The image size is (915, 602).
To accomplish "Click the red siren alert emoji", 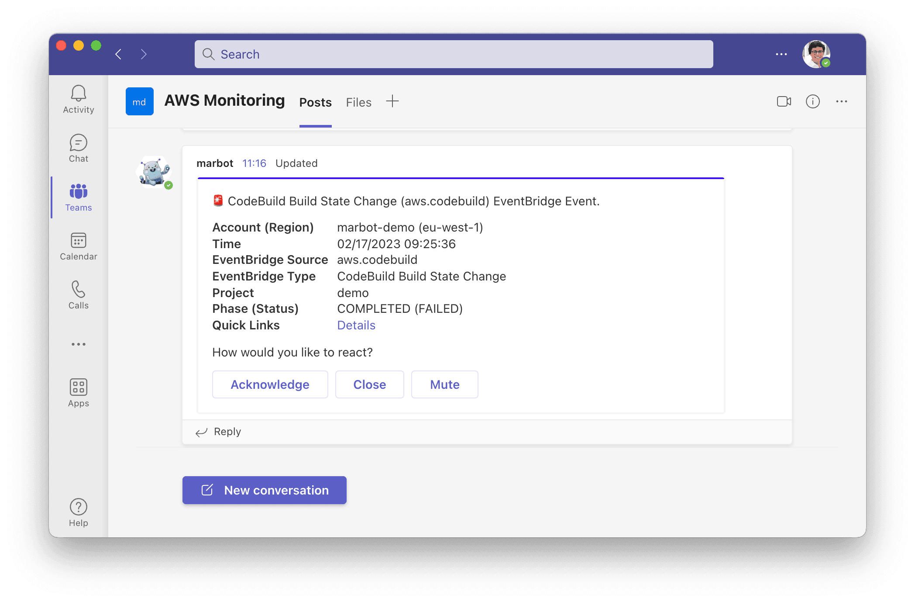I will click(218, 201).
